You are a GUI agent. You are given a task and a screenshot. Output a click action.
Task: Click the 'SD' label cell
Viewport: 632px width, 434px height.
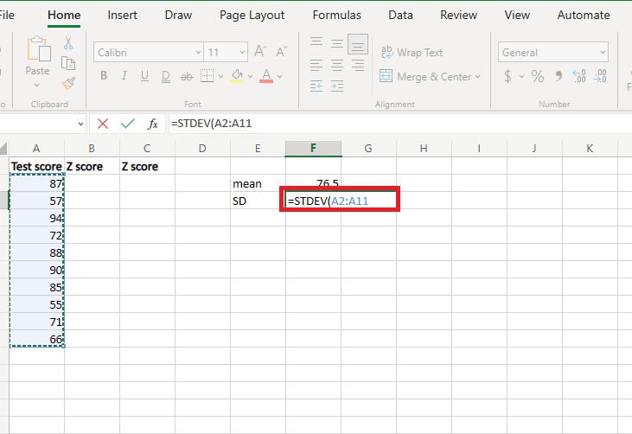258,201
